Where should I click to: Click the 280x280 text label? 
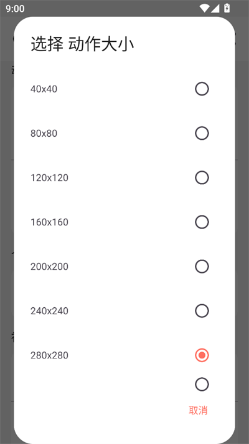49,355
